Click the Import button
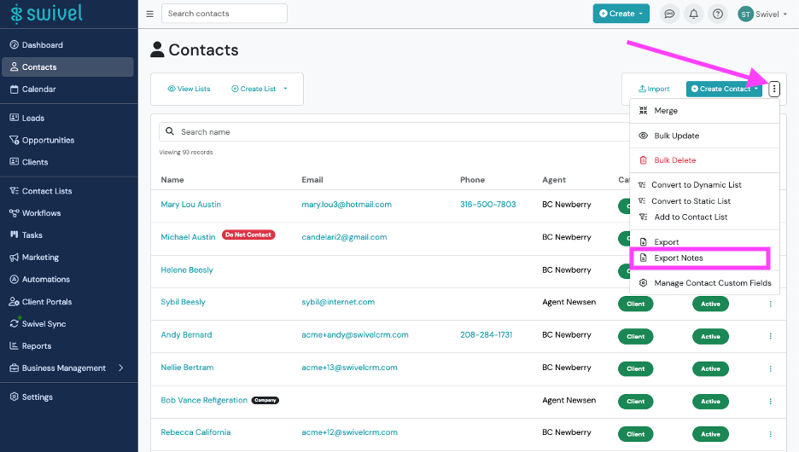799x452 pixels. (654, 89)
